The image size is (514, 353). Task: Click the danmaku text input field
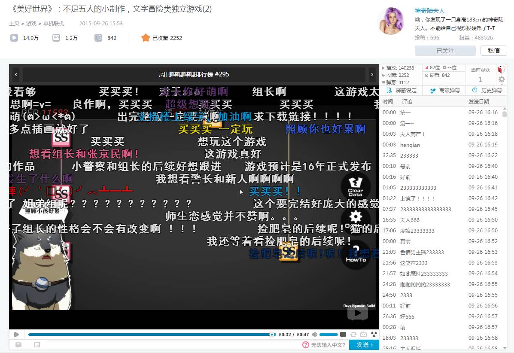coord(172,344)
